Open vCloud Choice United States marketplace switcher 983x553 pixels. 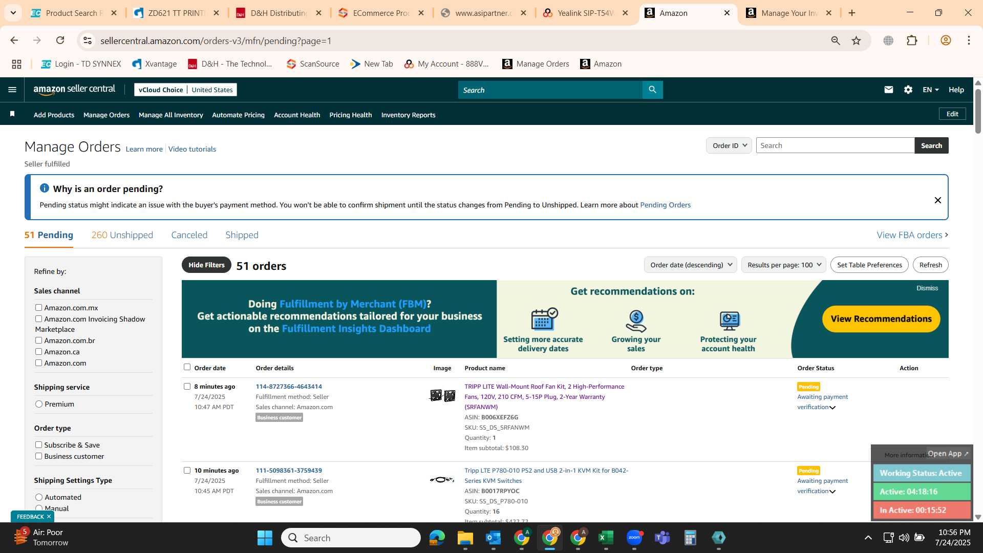[185, 90]
